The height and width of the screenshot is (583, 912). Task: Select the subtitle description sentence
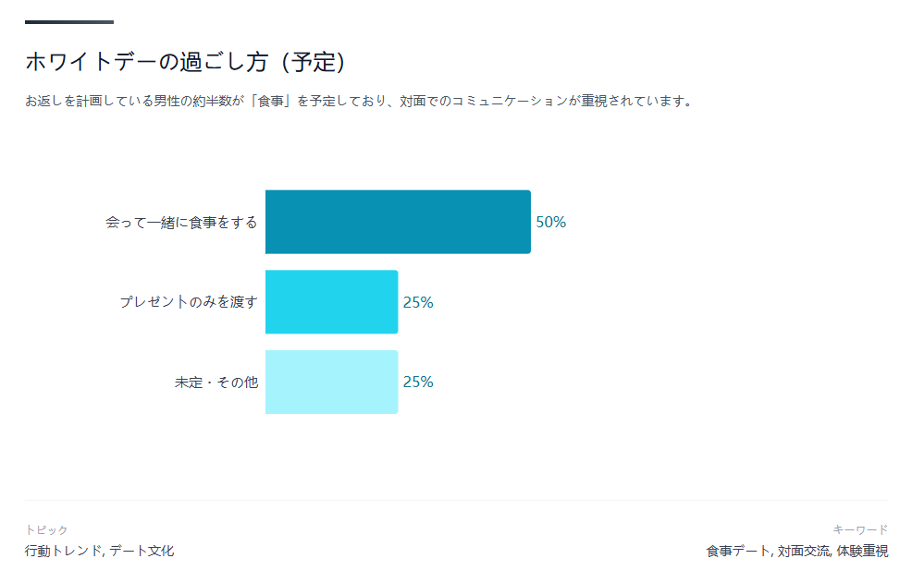click(359, 102)
